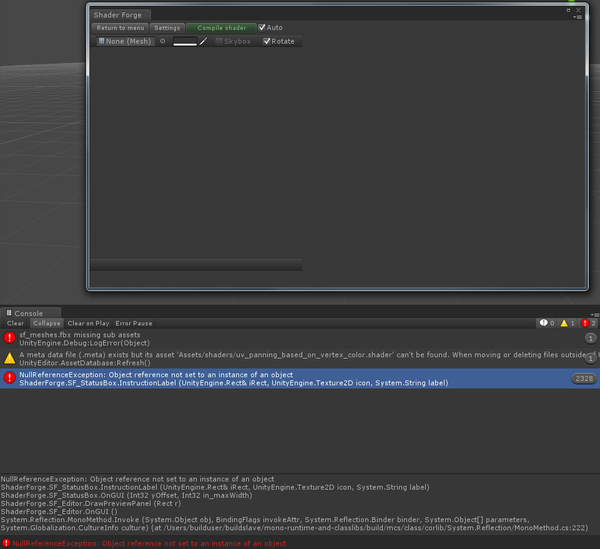Switch to the Shader Forge tab
Image resolution: width=600 pixels, height=549 pixels.
pyautogui.click(x=119, y=14)
